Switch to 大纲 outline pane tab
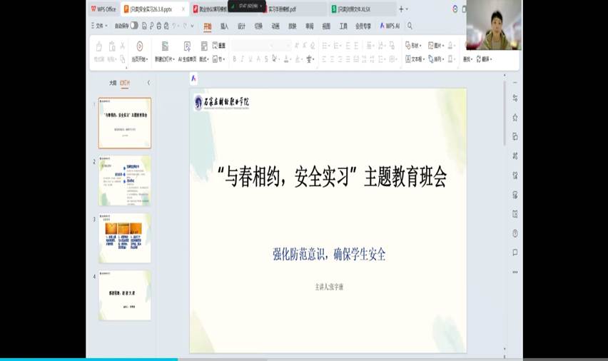 pos(113,83)
